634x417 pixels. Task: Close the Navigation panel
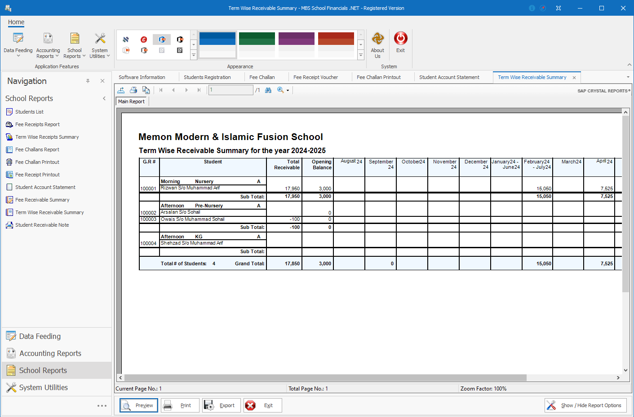click(x=102, y=81)
